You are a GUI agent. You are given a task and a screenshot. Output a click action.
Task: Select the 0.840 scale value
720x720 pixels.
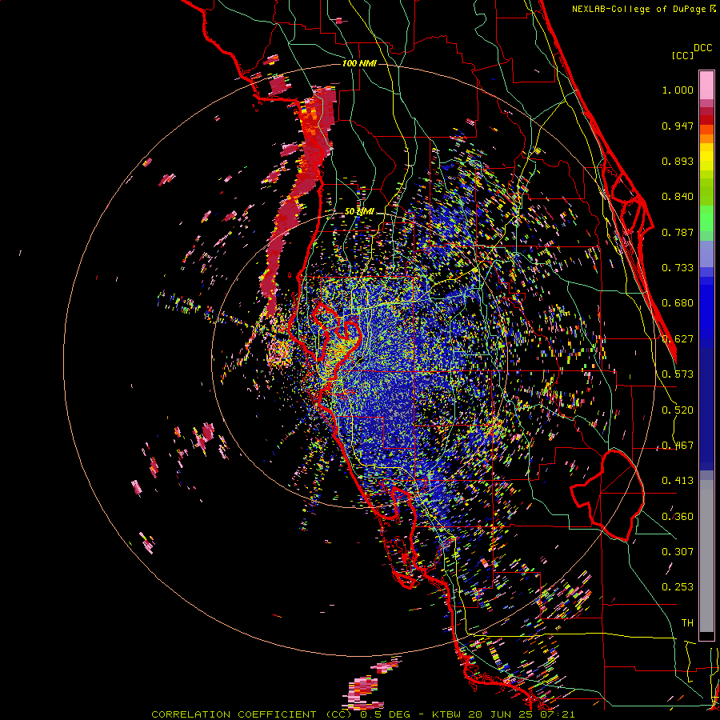(x=678, y=197)
